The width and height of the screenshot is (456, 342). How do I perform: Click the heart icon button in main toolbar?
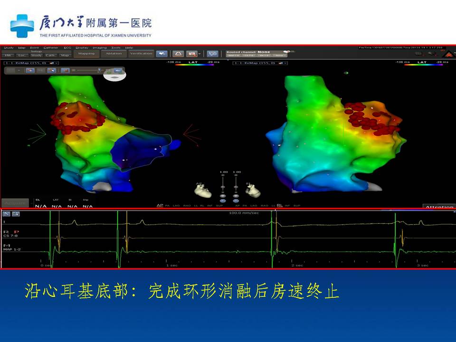pos(162,54)
